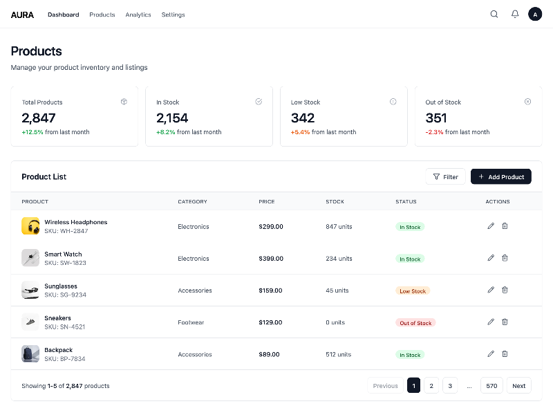Viewport: 553px width, 415px height.
Task: Edit the Smart Watch row
Action: pos(491,258)
